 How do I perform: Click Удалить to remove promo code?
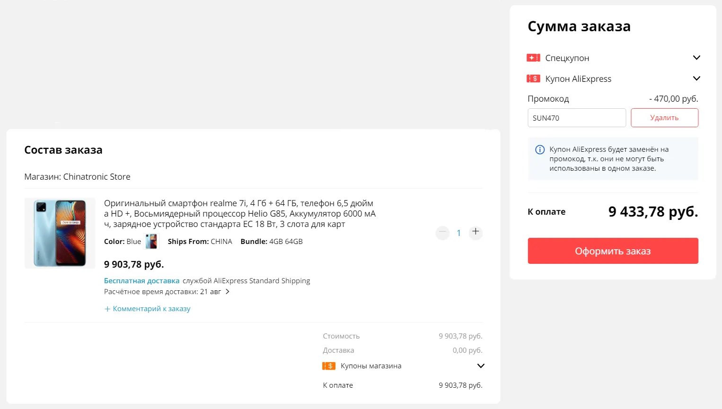664,118
